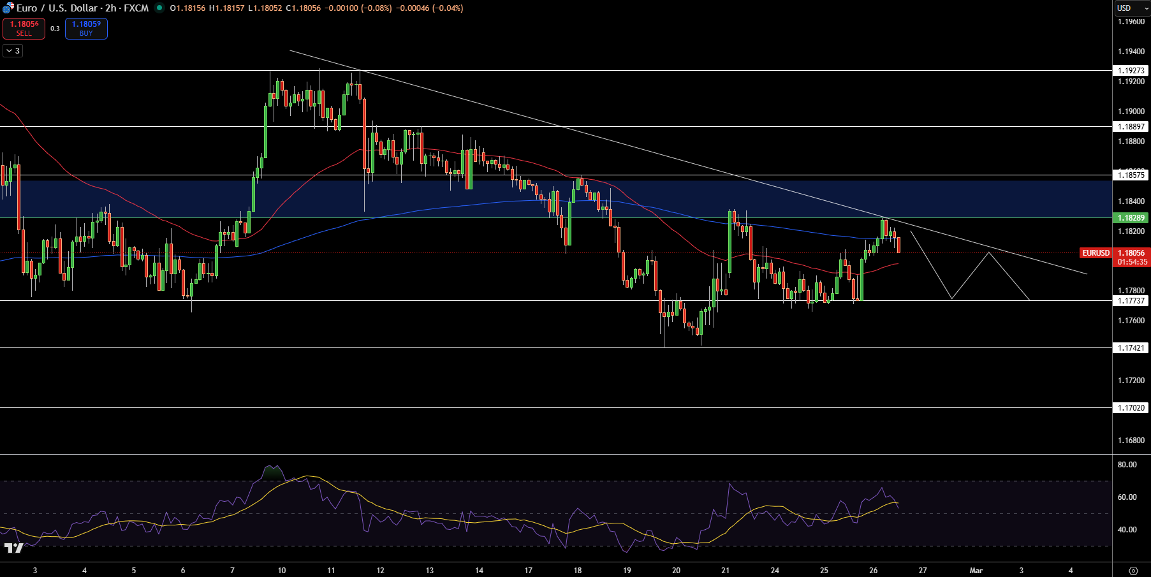The image size is (1151, 577).
Task: Click the SELL 1.18056 button
Action: point(24,29)
